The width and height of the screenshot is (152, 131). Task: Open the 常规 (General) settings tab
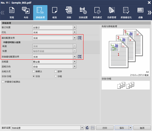tap(12, 13)
